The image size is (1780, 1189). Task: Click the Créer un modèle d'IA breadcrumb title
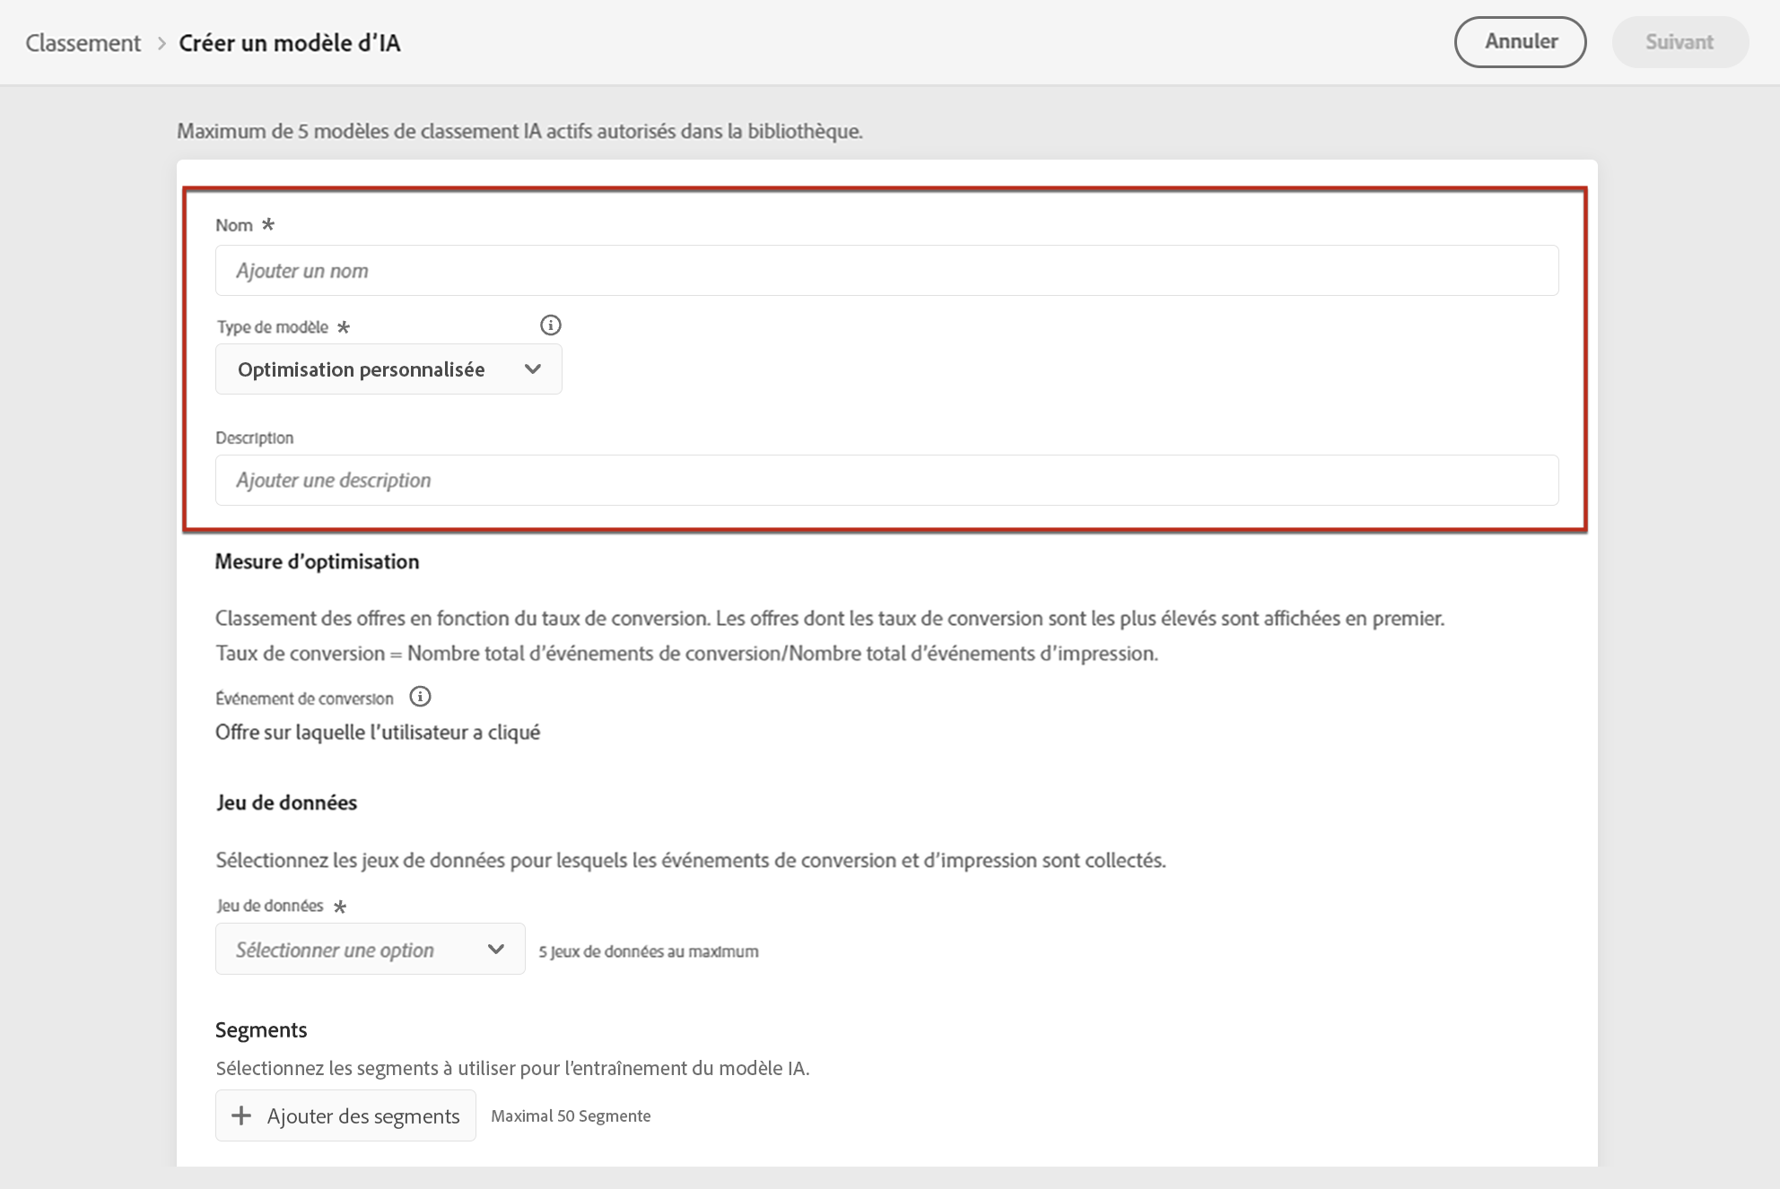pyautogui.click(x=289, y=43)
